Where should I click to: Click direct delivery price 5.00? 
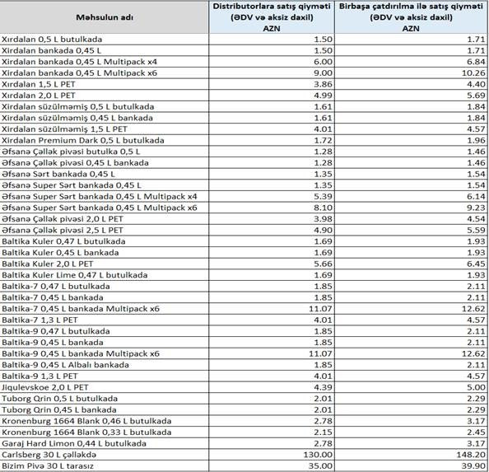[411, 387]
